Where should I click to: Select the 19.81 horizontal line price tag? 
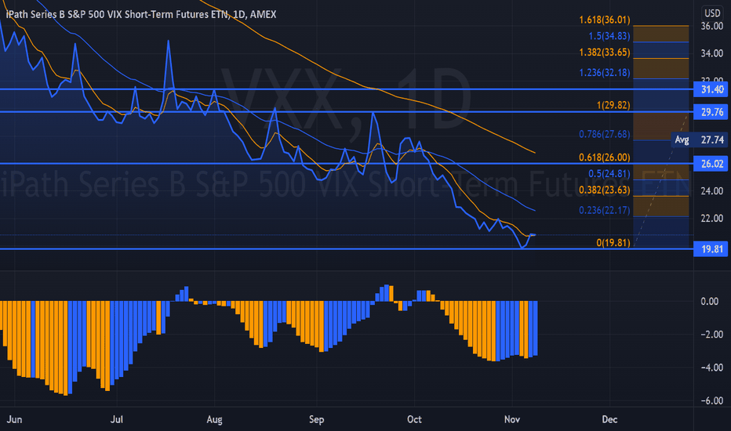[711, 249]
